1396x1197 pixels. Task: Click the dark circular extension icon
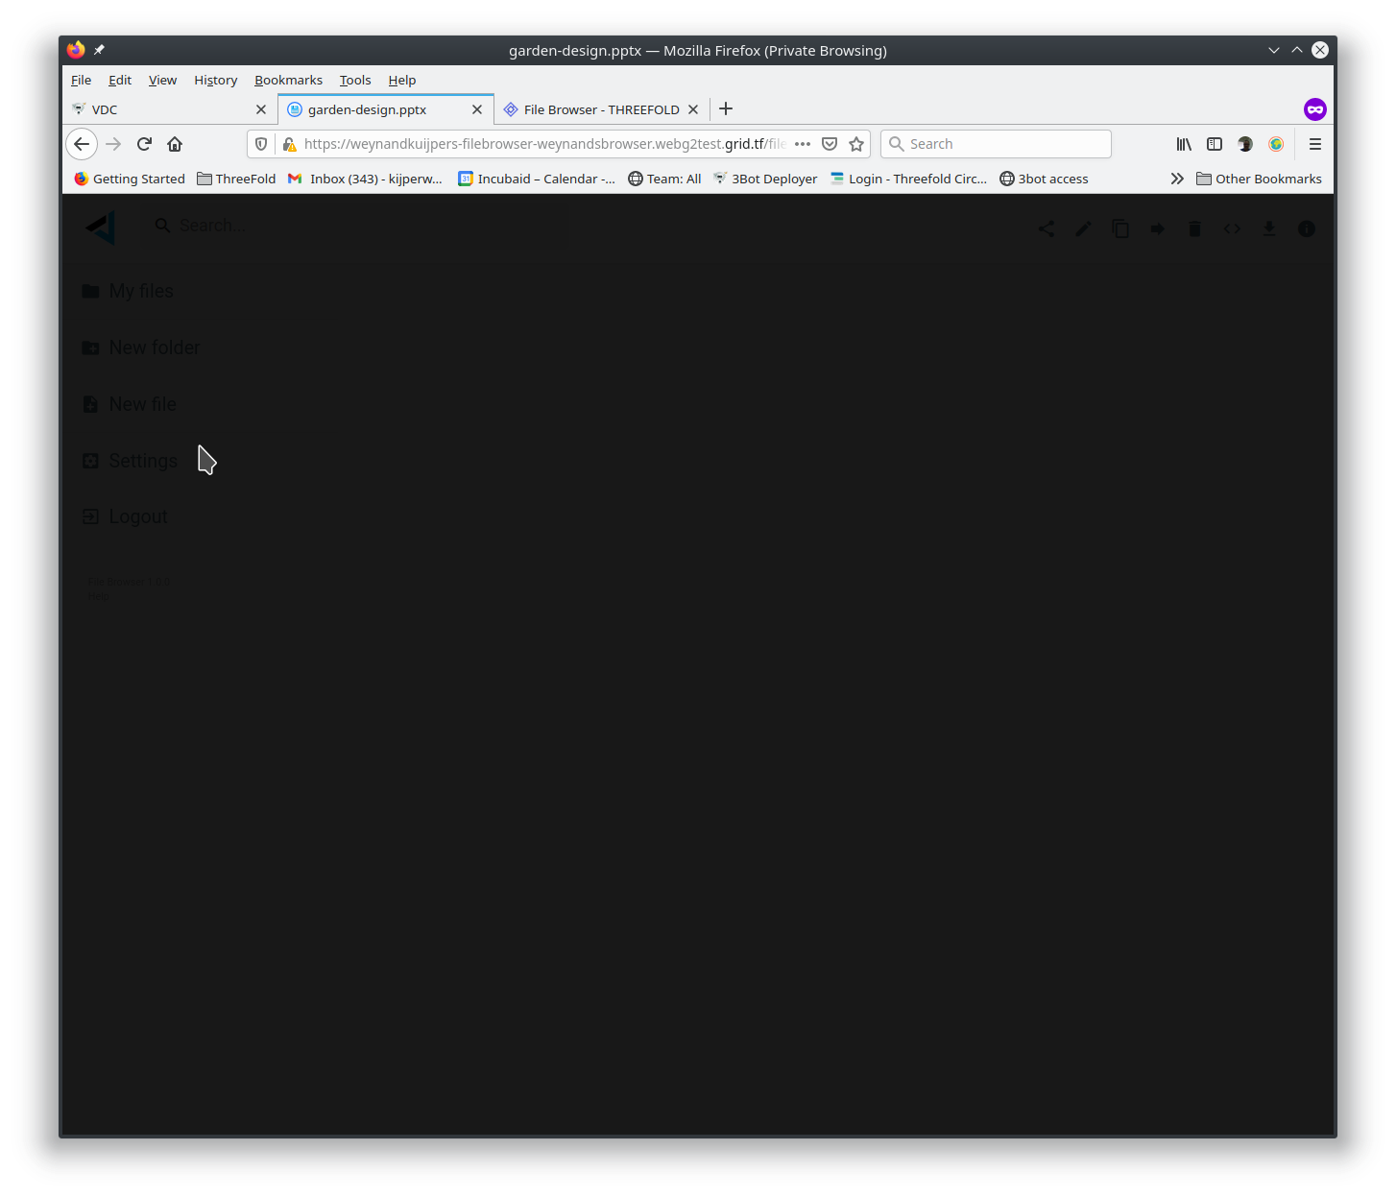1245,144
